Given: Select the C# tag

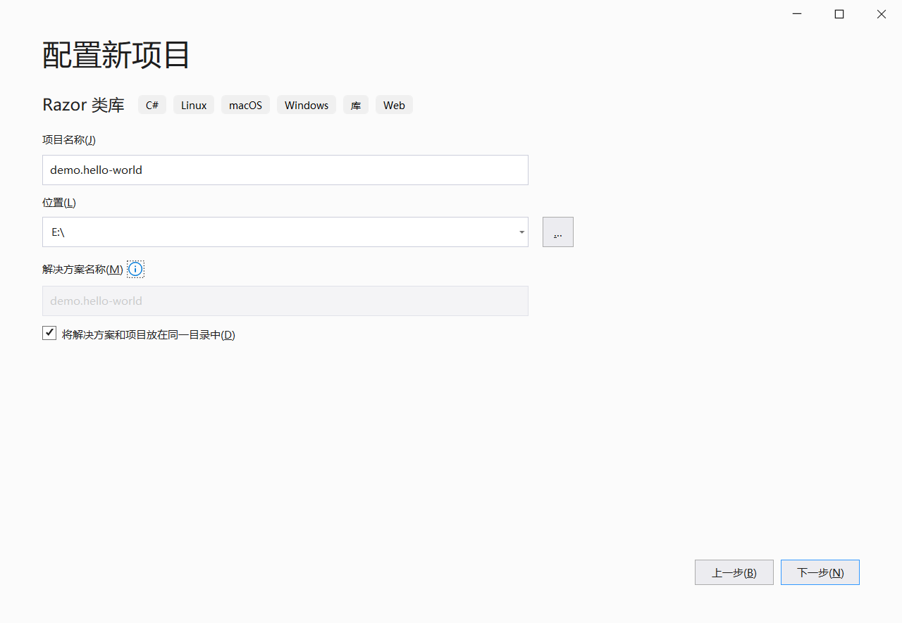Looking at the screenshot, I should tap(152, 104).
